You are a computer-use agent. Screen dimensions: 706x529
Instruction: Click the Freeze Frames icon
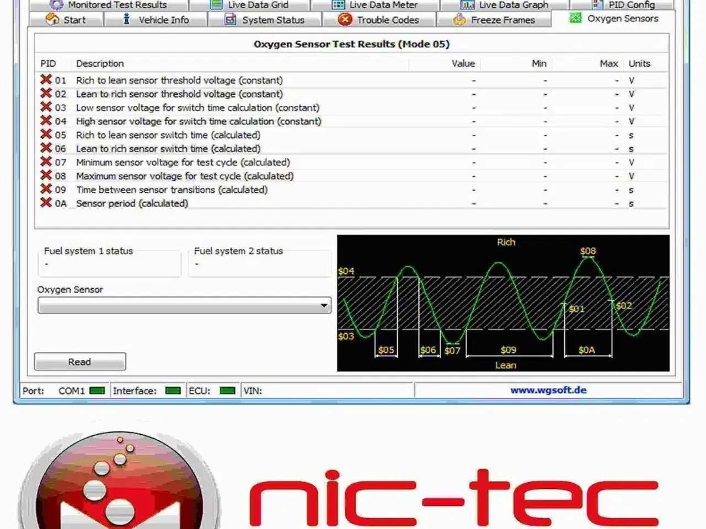459,20
